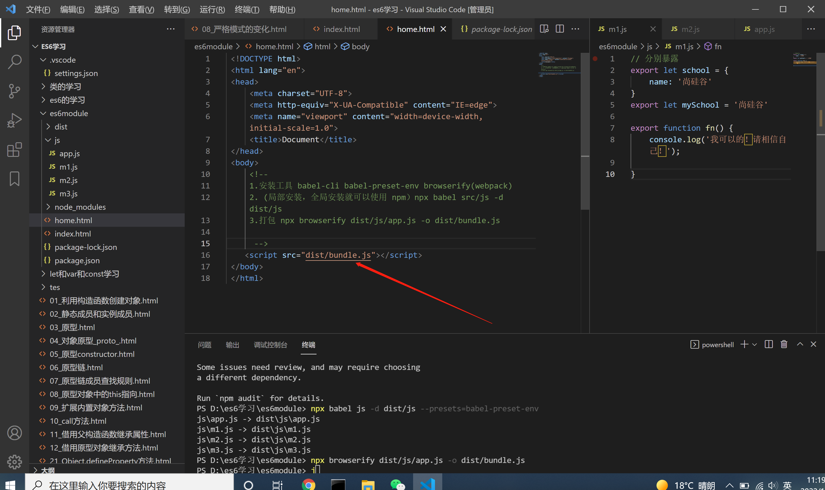
Task: Create a new terminal with plus icon
Action: (744, 344)
